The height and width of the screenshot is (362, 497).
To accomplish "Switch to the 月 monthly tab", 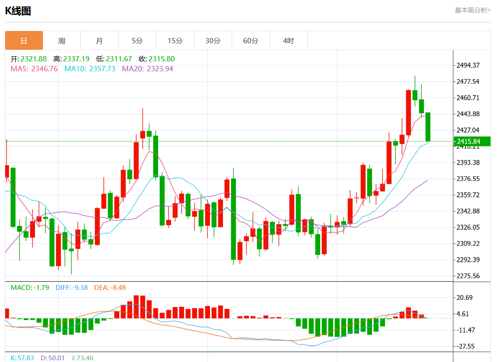I will (99, 41).
